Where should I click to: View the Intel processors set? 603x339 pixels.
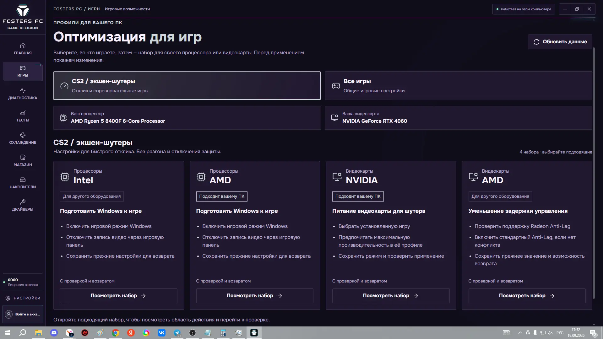[119, 296]
